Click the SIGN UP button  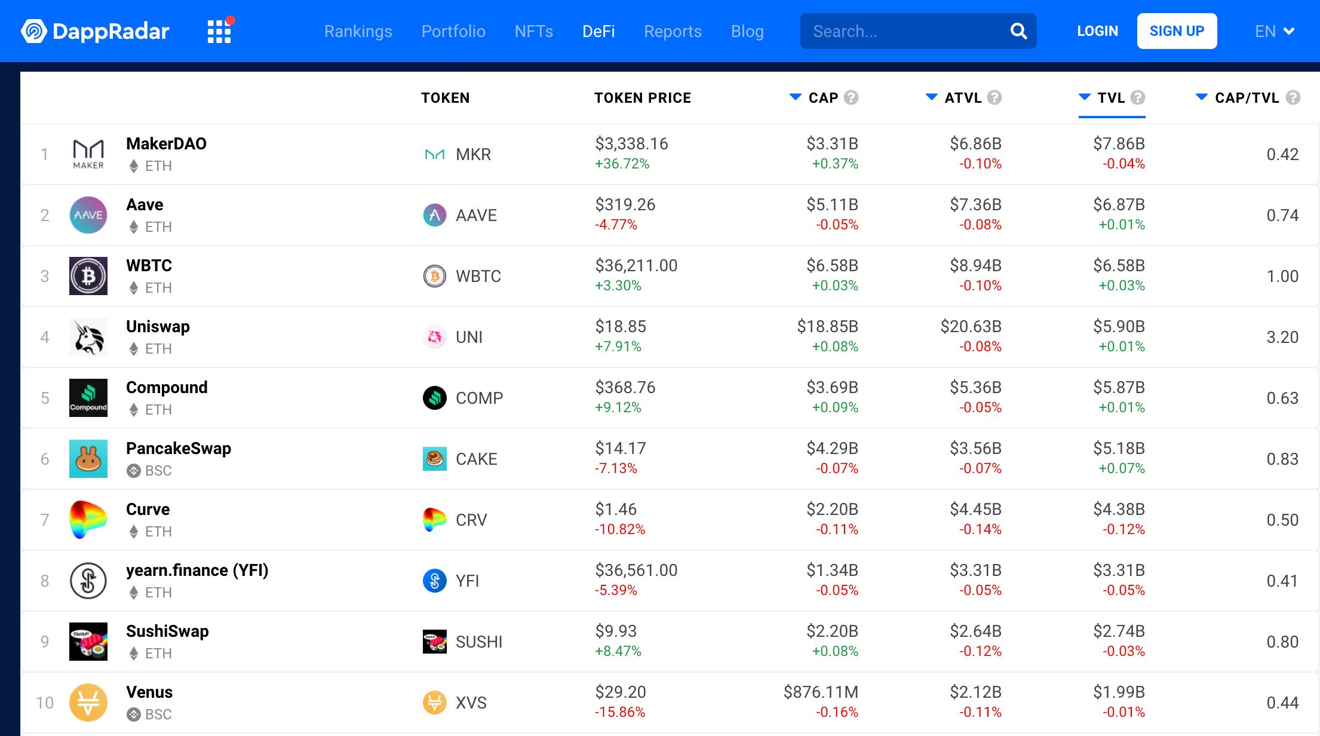coord(1176,31)
